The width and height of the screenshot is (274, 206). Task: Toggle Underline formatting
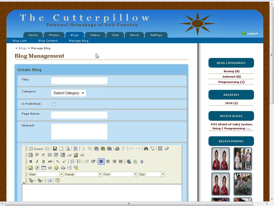[x=43, y=161]
